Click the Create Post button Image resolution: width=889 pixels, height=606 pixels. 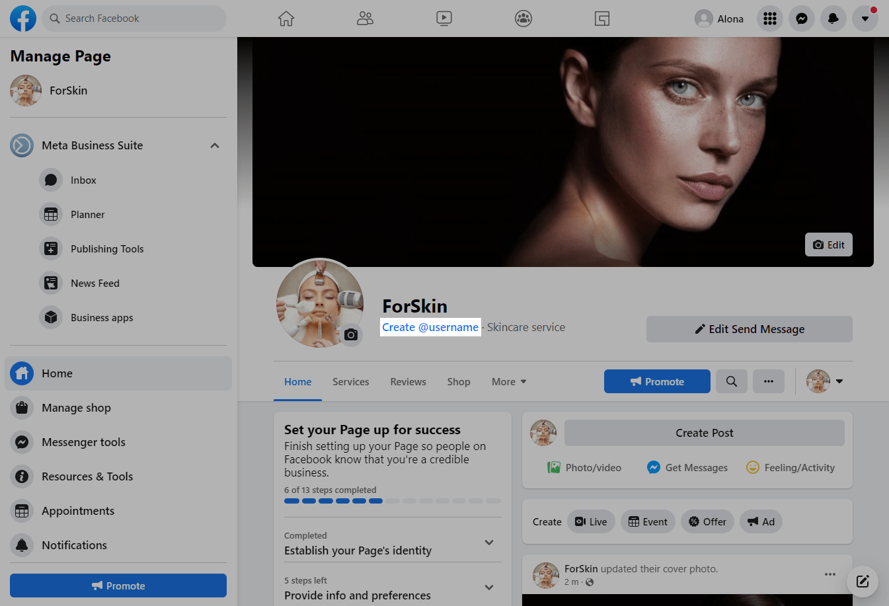(704, 433)
